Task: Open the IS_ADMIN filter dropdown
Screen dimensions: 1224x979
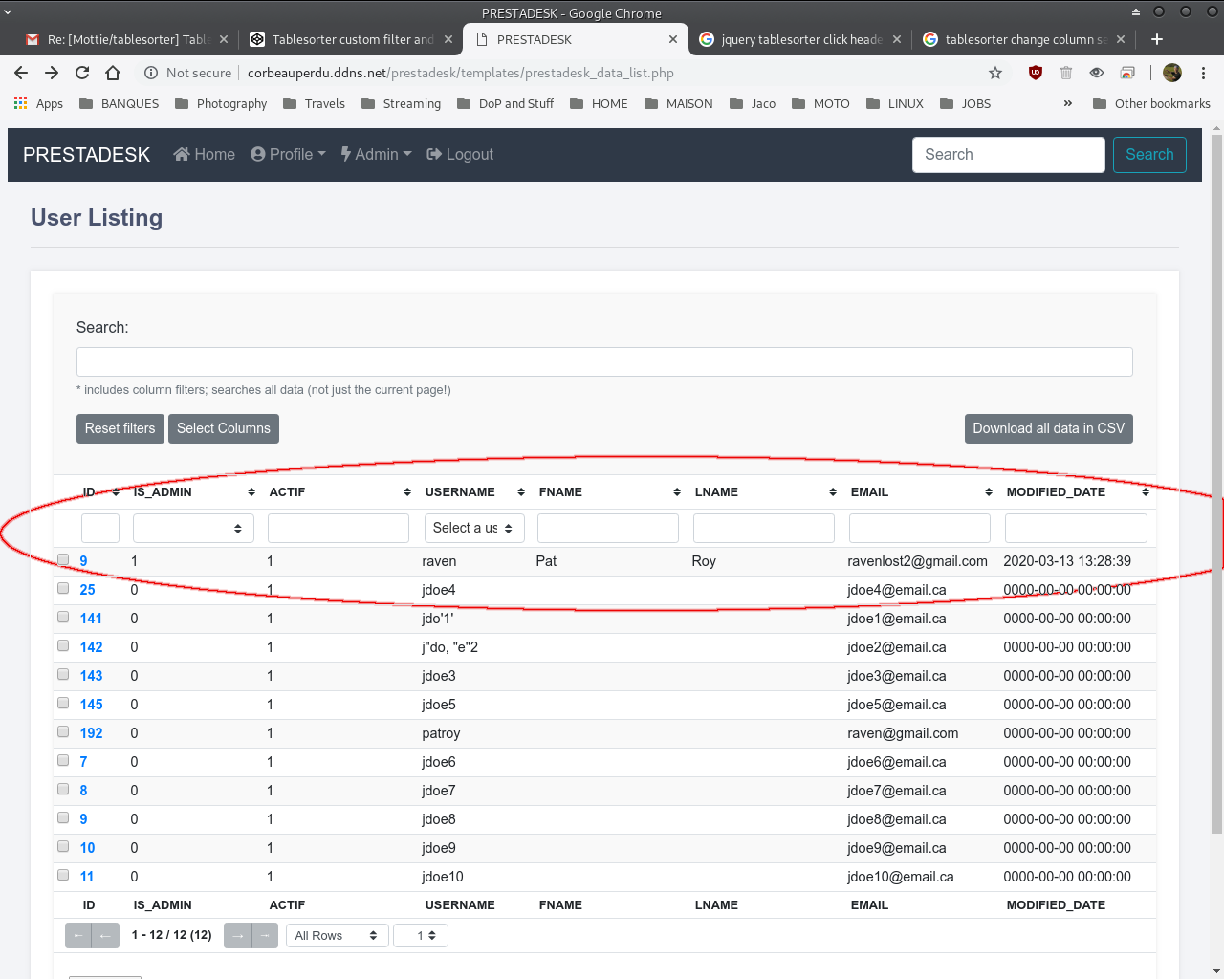Action: [x=193, y=527]
